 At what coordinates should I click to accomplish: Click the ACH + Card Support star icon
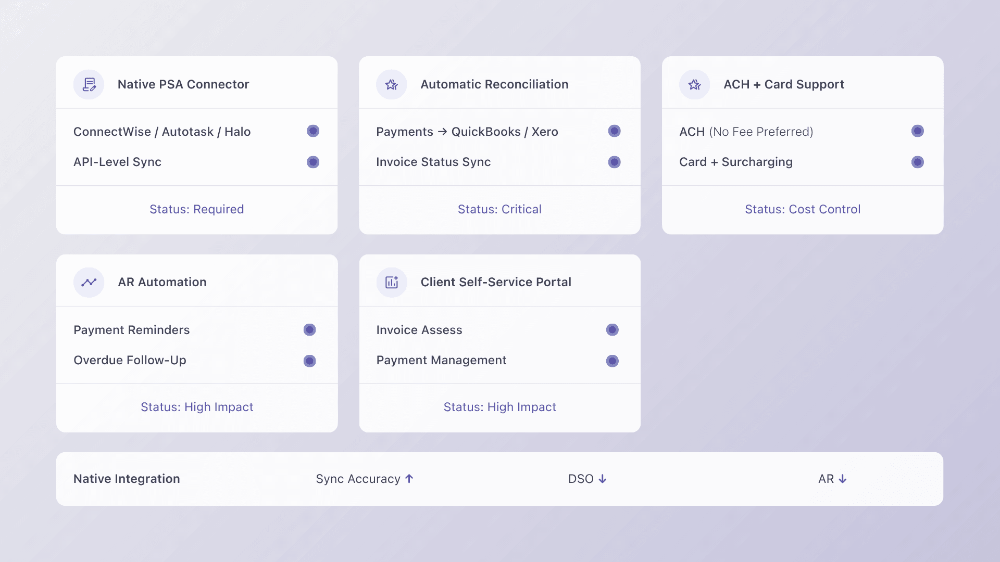[x=694, y=84]
